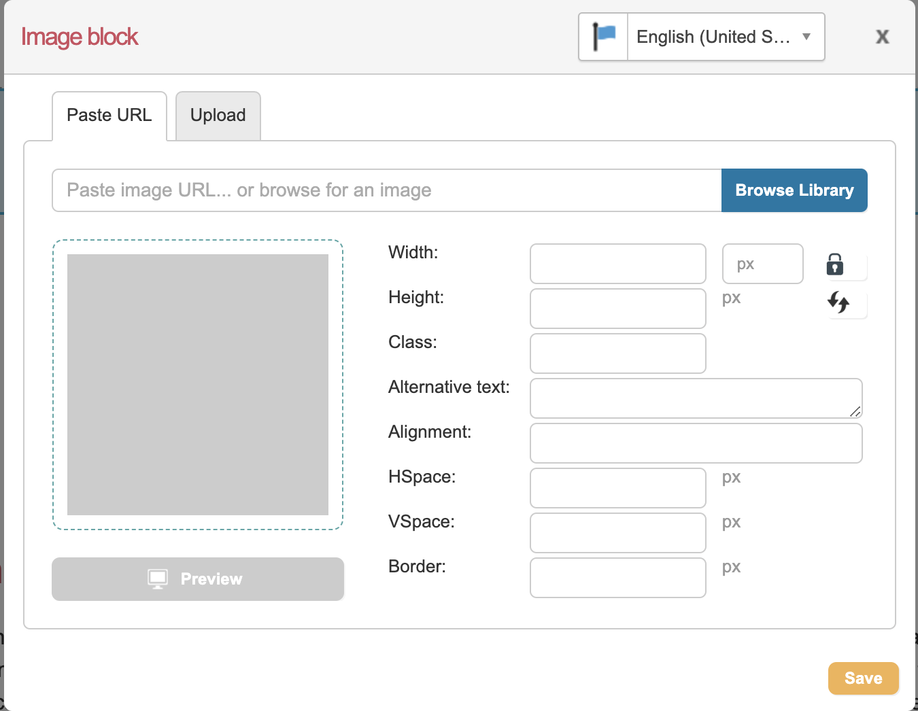Click the blue flag language icon
The image size is (918, 711).
[603, 37]
